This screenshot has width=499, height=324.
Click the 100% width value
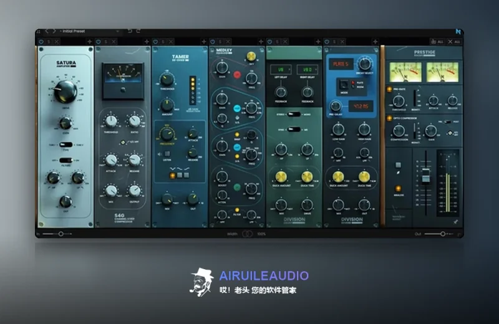tap(261, 234)
